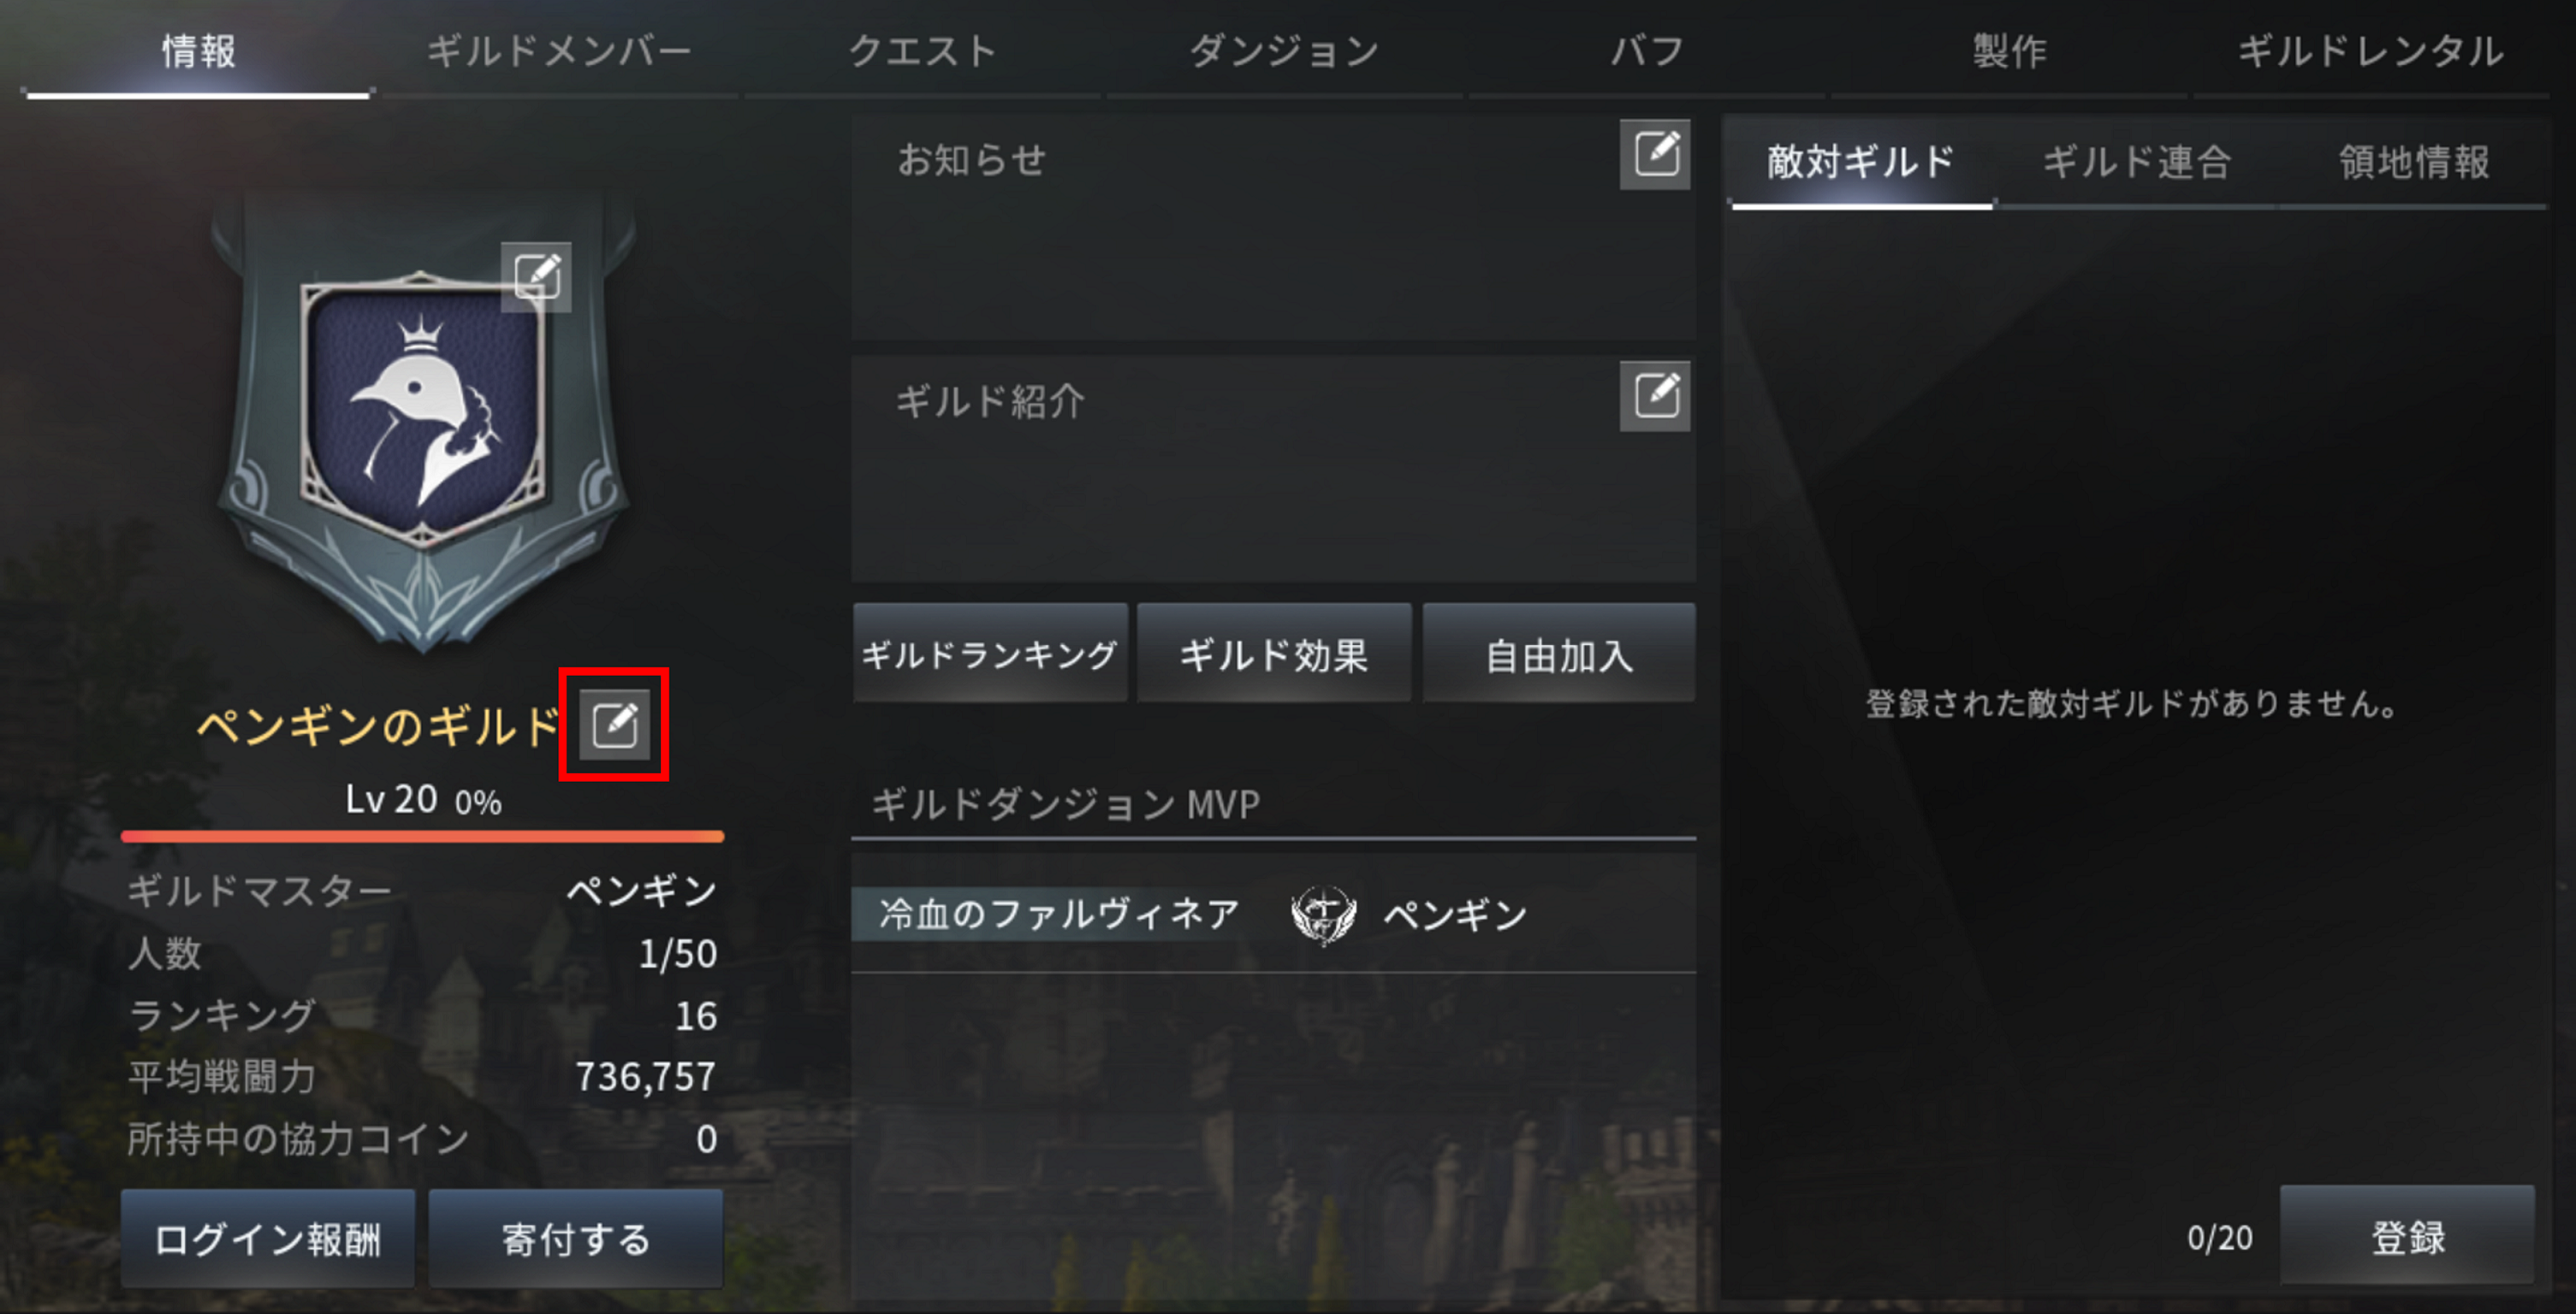Click the ギルド紹介 edit pencil icon
This screenshot has width=2576, height=1314.
coord(1655,396)
